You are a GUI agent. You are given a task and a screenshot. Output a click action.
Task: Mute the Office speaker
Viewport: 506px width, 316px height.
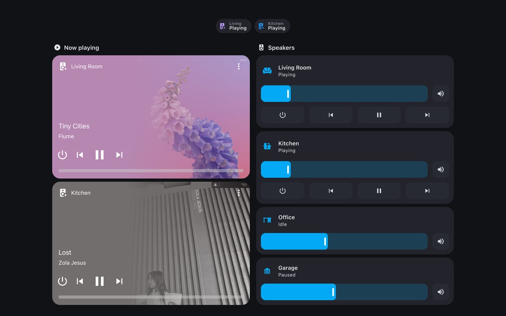pos(441,241)
